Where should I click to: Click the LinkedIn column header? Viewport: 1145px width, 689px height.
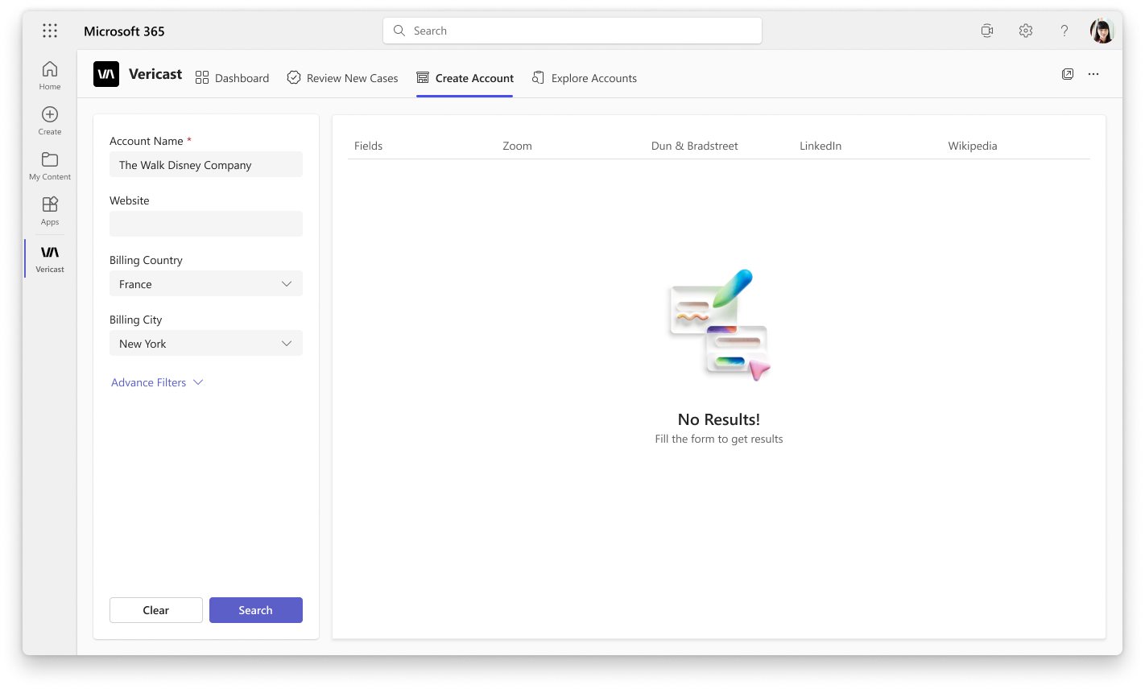821,146
